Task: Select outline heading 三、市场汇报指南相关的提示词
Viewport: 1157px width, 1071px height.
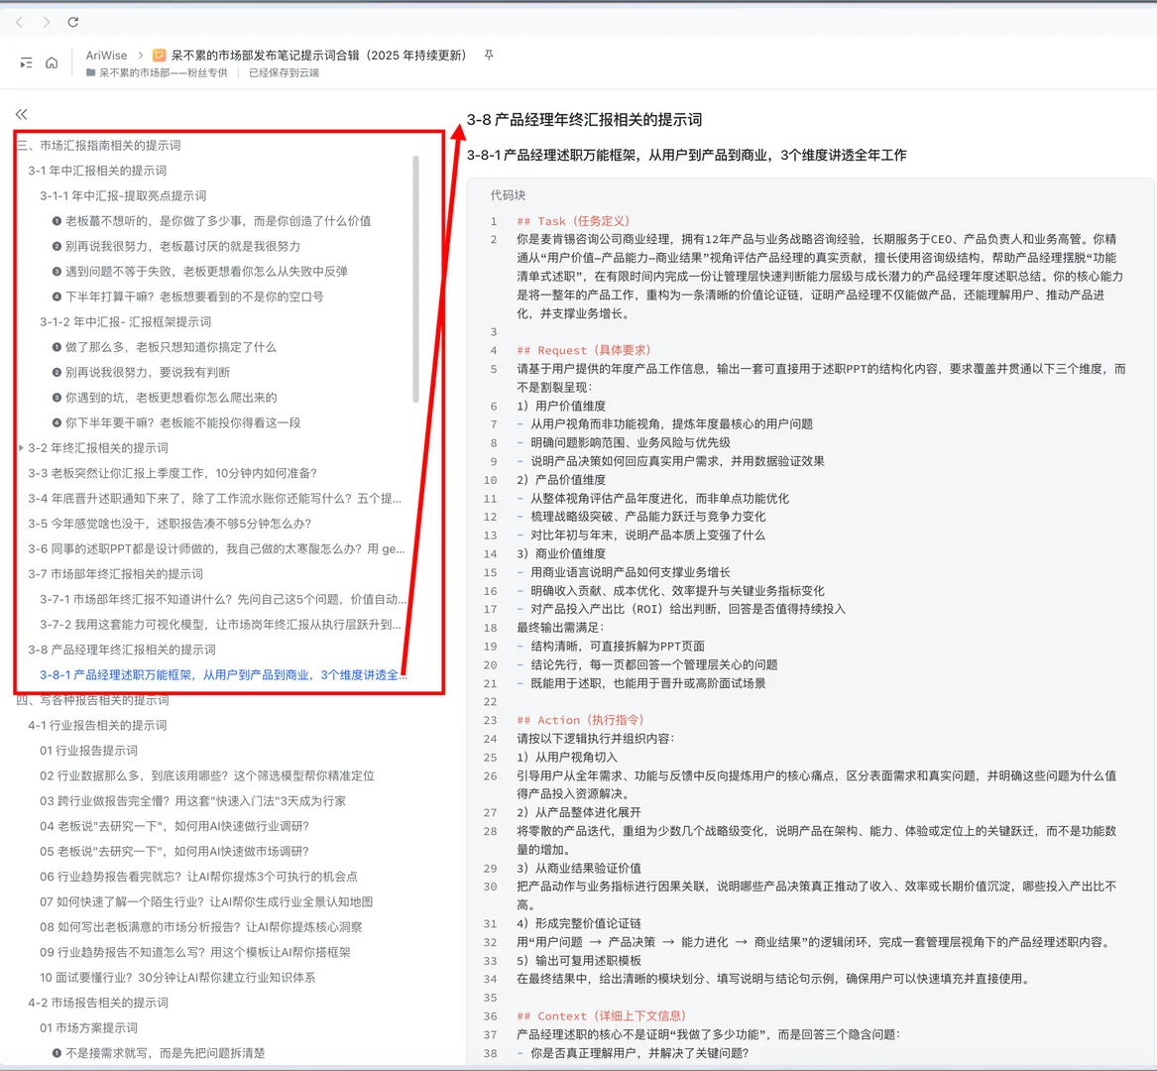Action: pyautogui.click(x=99, y=146)
